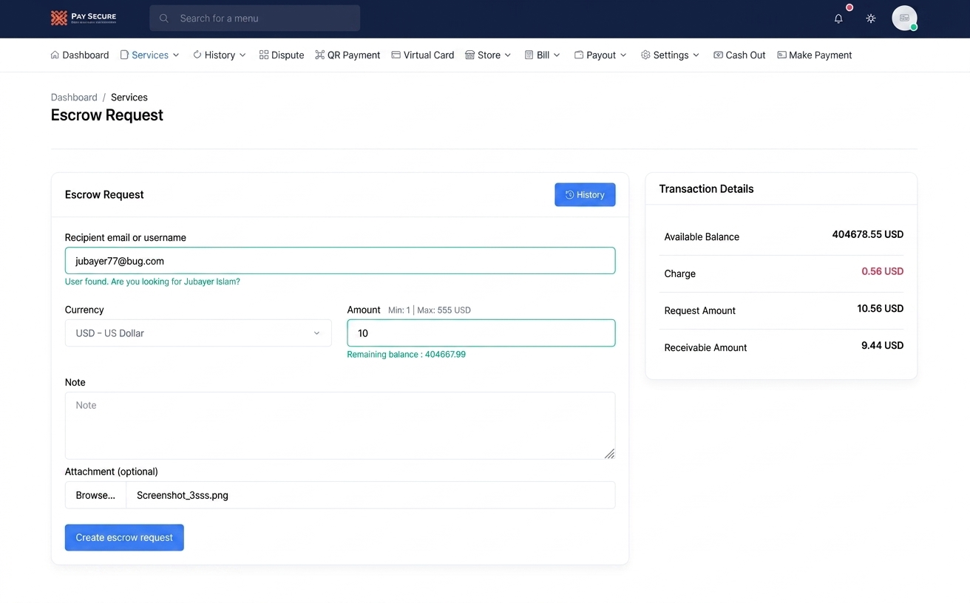Click into the Note textarea

[340, 426]
